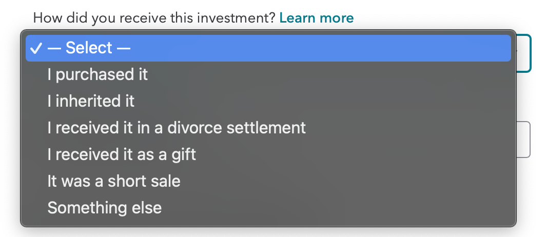Open the "Learn more" link

[x=316, y=18]
